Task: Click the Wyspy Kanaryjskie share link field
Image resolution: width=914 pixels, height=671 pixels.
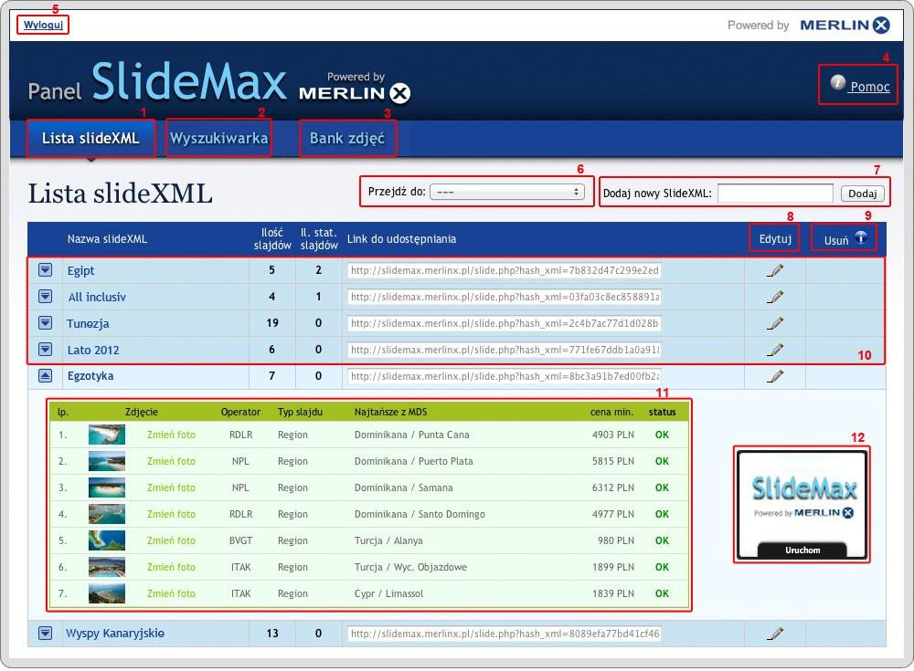Action: pos(505,634)
